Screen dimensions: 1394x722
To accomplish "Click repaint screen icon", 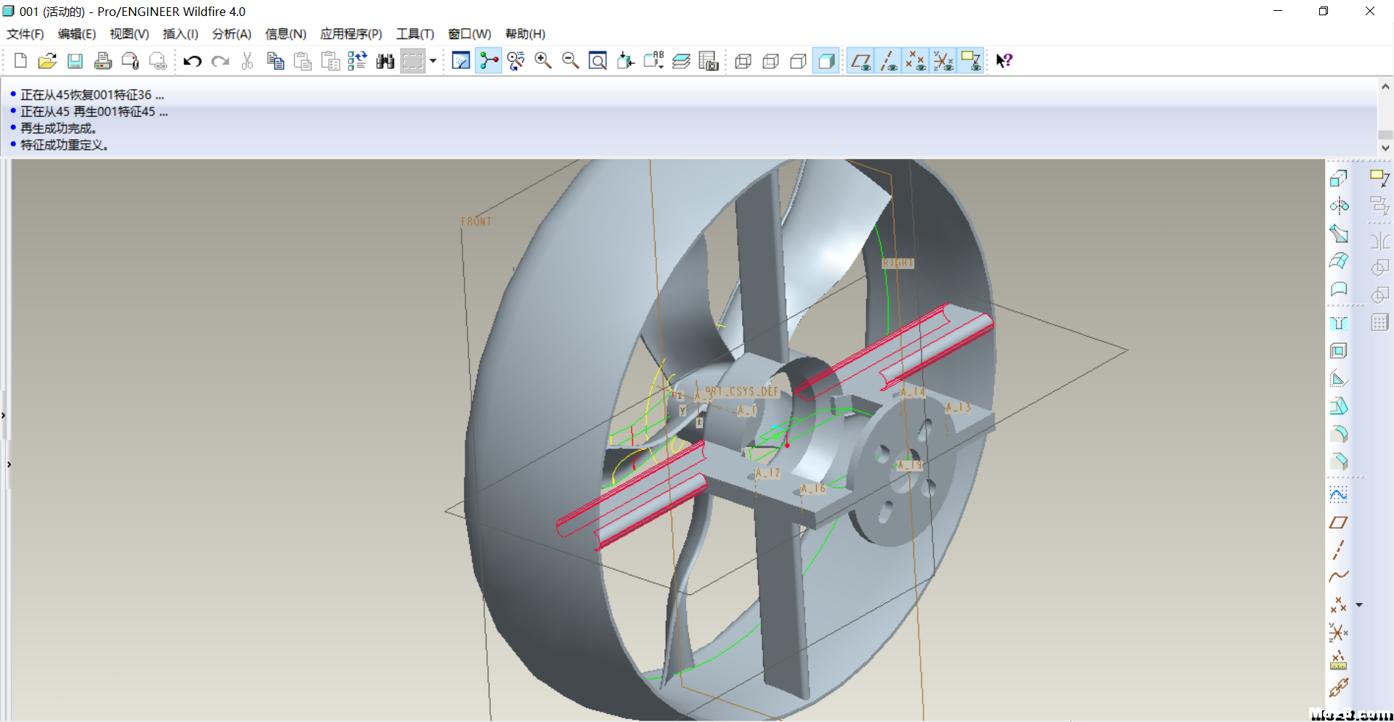I will pos(461,61).
